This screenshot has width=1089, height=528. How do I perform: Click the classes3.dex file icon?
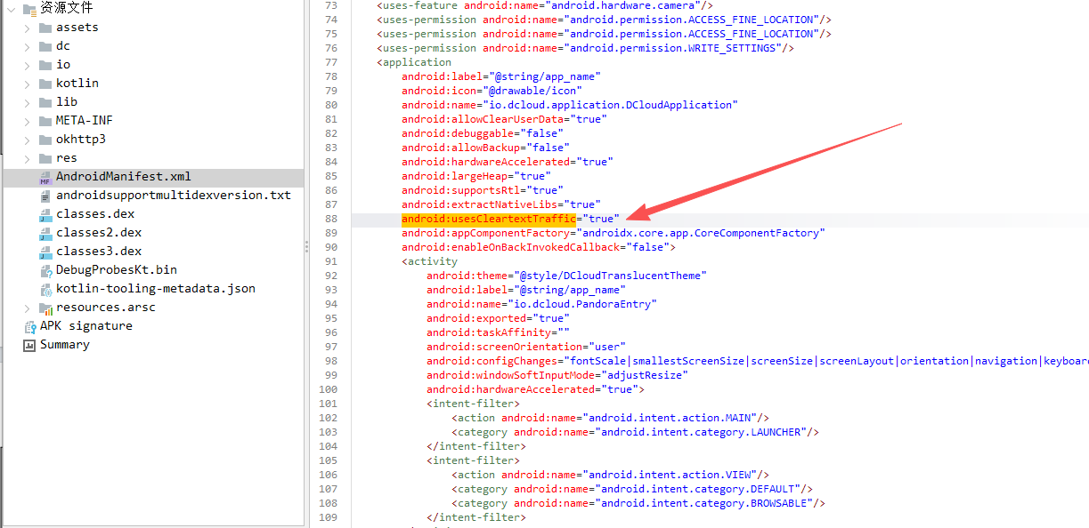pos(45,252)
